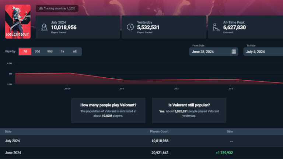Click the Players Count column header
The width and height of the screenshot is (283, 159).
click(159, 131)
